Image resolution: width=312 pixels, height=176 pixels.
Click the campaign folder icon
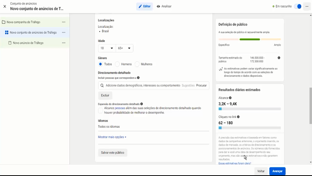[x=3, y=22]
